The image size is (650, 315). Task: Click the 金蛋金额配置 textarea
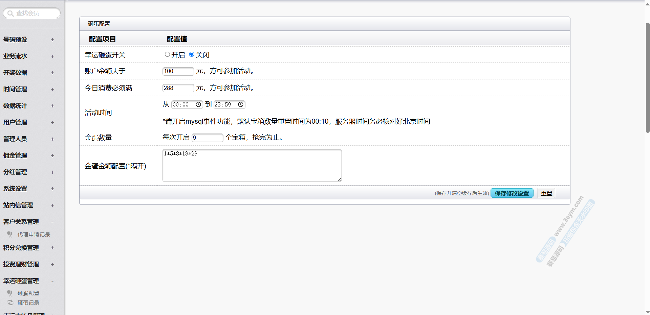coord(252,165)
